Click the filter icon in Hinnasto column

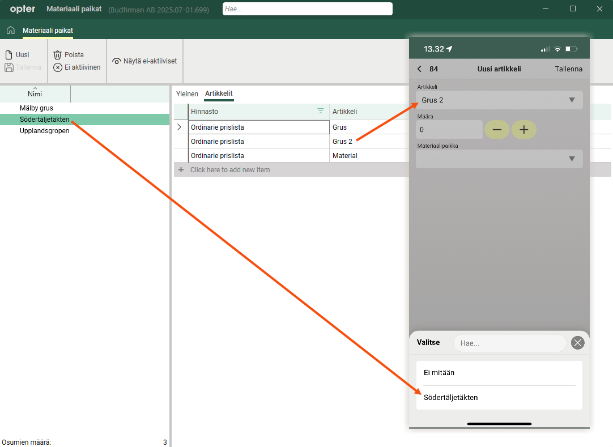[x=321, y=111]
